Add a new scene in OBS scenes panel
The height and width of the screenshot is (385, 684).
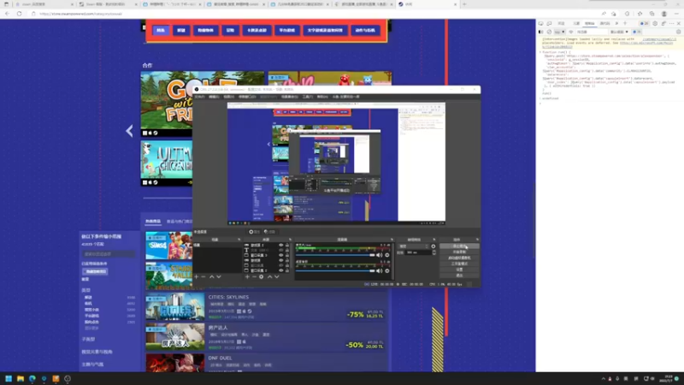(x=197, y=276)
